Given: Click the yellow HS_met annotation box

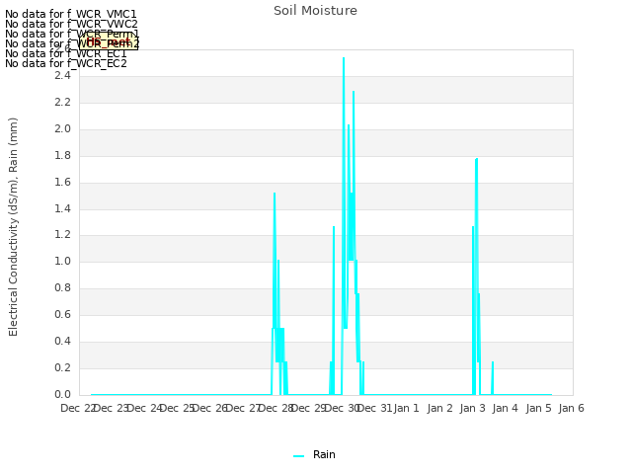Looking at the screenshot, I should tap(109, 41).
